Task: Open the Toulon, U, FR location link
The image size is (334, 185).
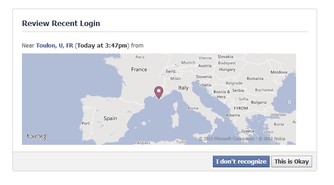Action: tap(54, 46)
